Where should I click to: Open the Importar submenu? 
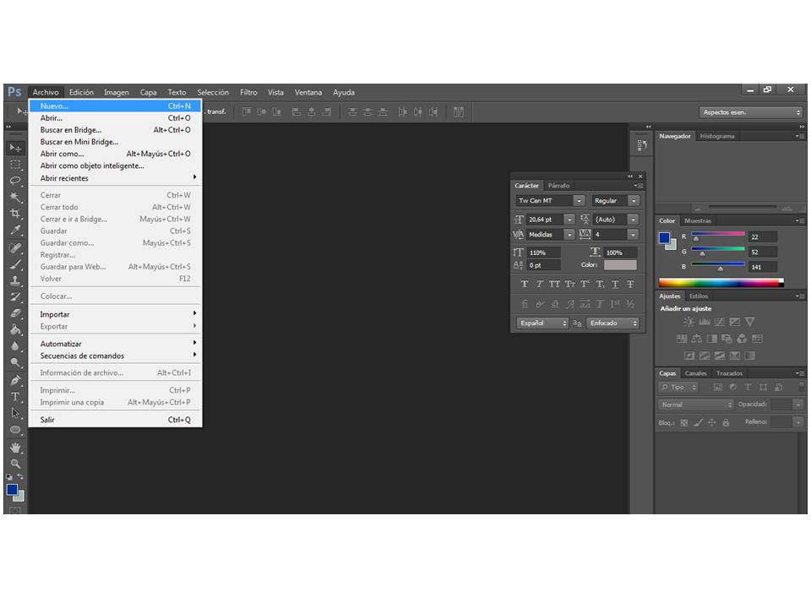pos(116,314)
